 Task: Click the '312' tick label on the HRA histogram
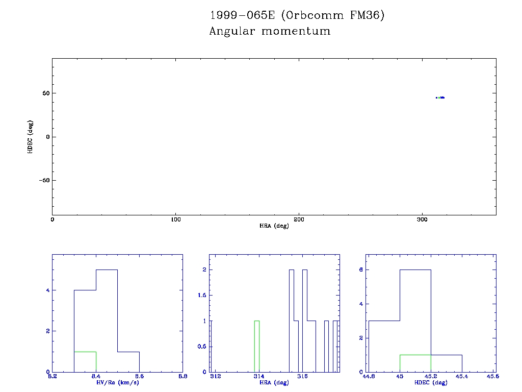coord(216,377)
